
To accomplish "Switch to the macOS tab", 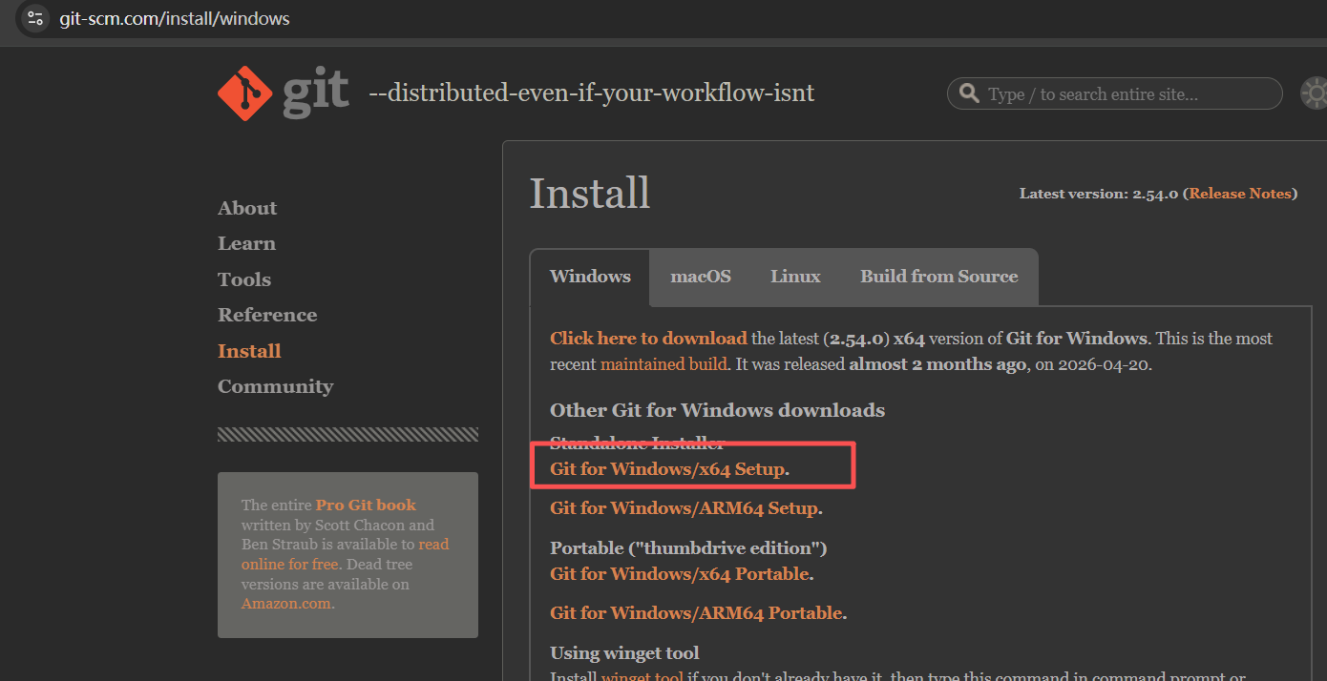I will [701, 277].
